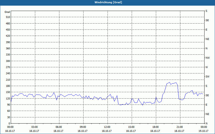
Task: Click the 60 value on left axis
Action: (x=9, y=111)
